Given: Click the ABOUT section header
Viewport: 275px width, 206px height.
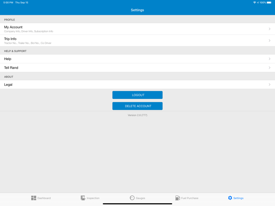Looking at the screenshot, I should [x=9, y=77].
